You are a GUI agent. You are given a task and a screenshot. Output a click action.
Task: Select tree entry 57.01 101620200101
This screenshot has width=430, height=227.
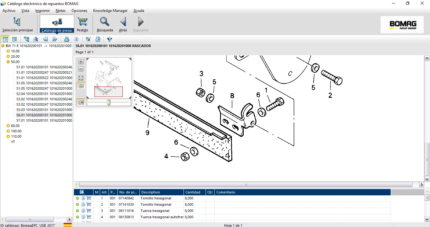click(44, 120)
